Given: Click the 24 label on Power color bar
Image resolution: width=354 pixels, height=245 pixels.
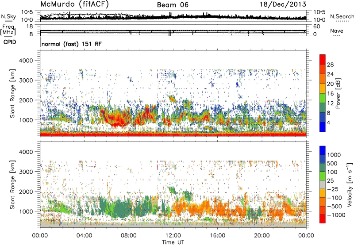Looking at the screenshot, I should click(x=330, y=74).
